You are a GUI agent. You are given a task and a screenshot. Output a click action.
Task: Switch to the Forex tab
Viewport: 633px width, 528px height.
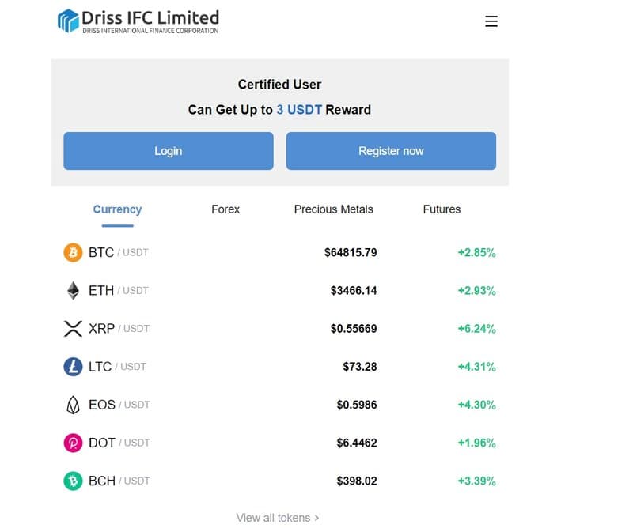pyautogui.click(x=226, y=209)
